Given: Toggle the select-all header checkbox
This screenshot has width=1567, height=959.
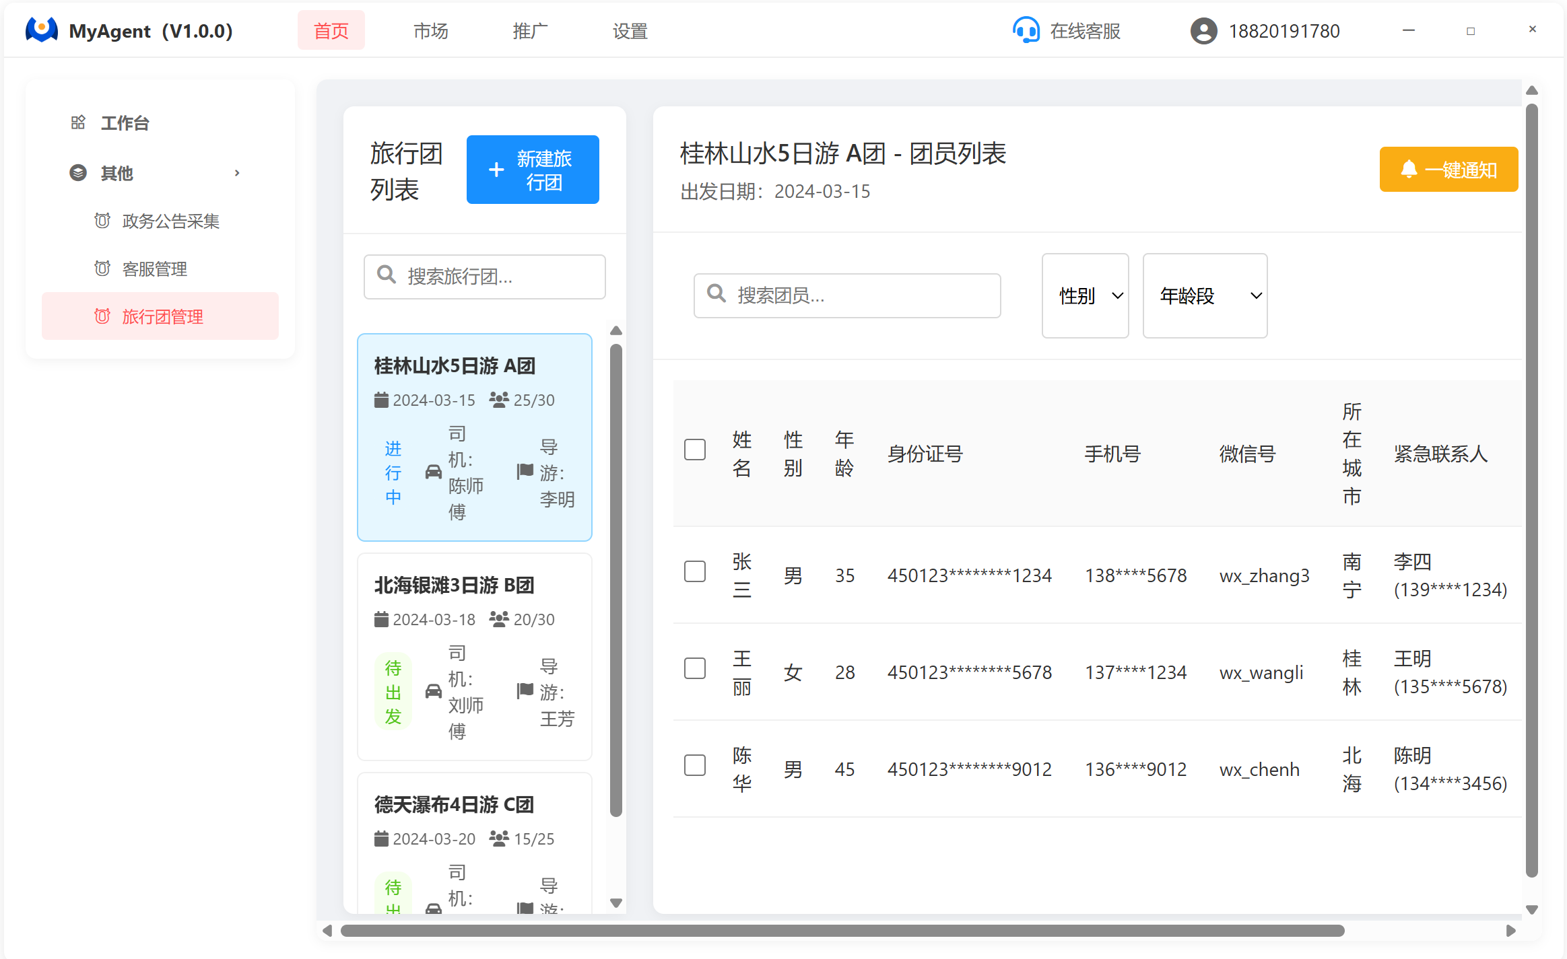Looking at the screenshot, I should click(x=694, y=450).
